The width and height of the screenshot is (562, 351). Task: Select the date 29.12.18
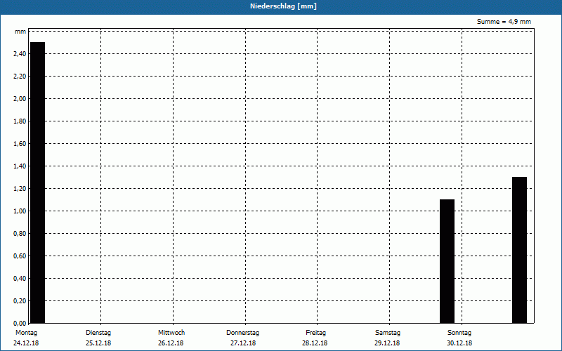[387, 343]
